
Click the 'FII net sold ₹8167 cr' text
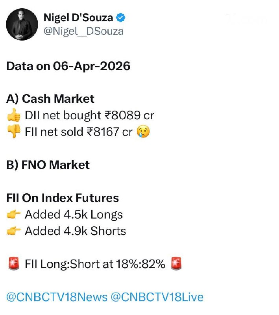tap(78, 132)
